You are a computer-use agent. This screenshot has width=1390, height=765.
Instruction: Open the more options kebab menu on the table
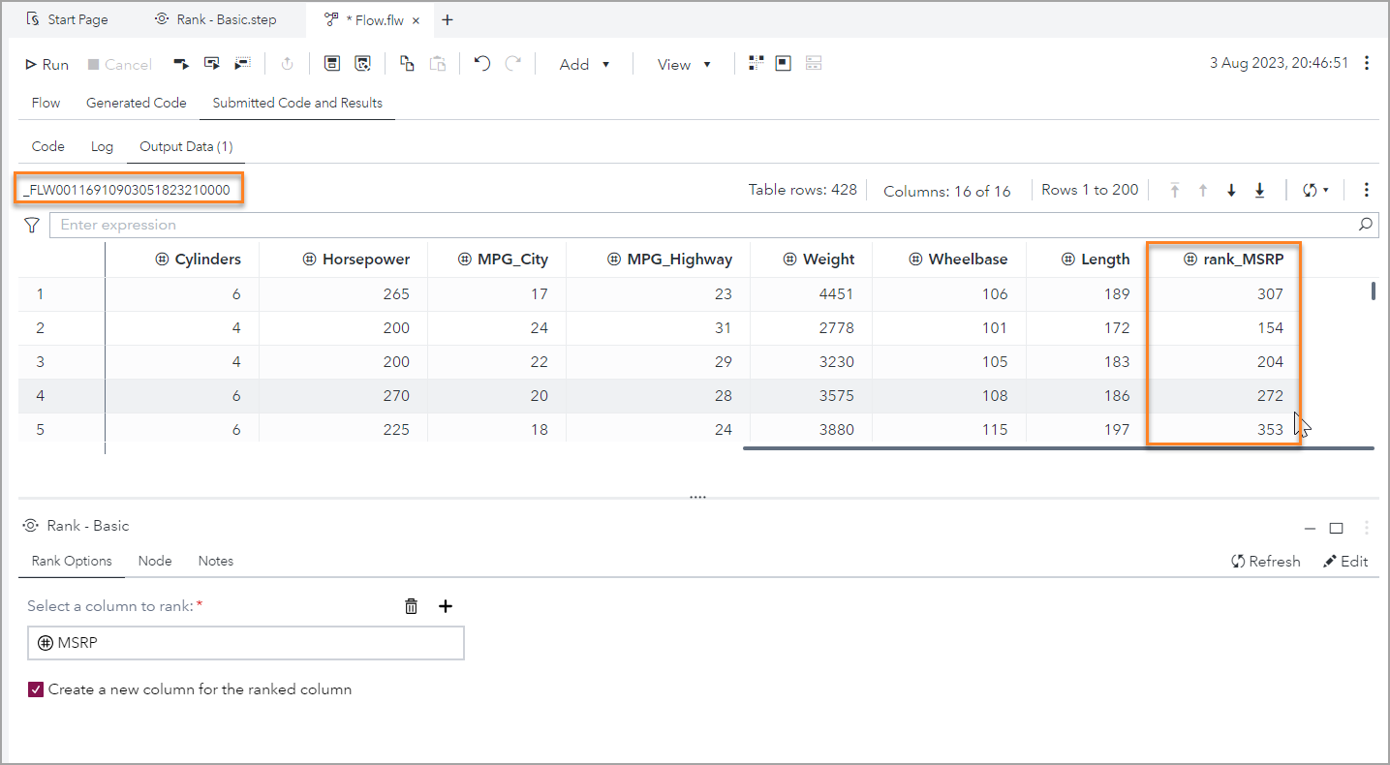coord(1368,190)
